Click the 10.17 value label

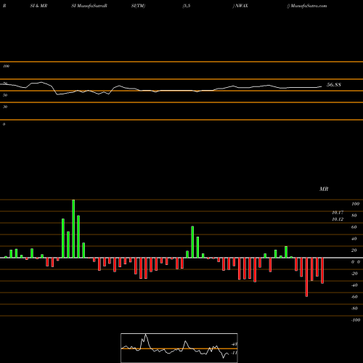click(338, 213)
